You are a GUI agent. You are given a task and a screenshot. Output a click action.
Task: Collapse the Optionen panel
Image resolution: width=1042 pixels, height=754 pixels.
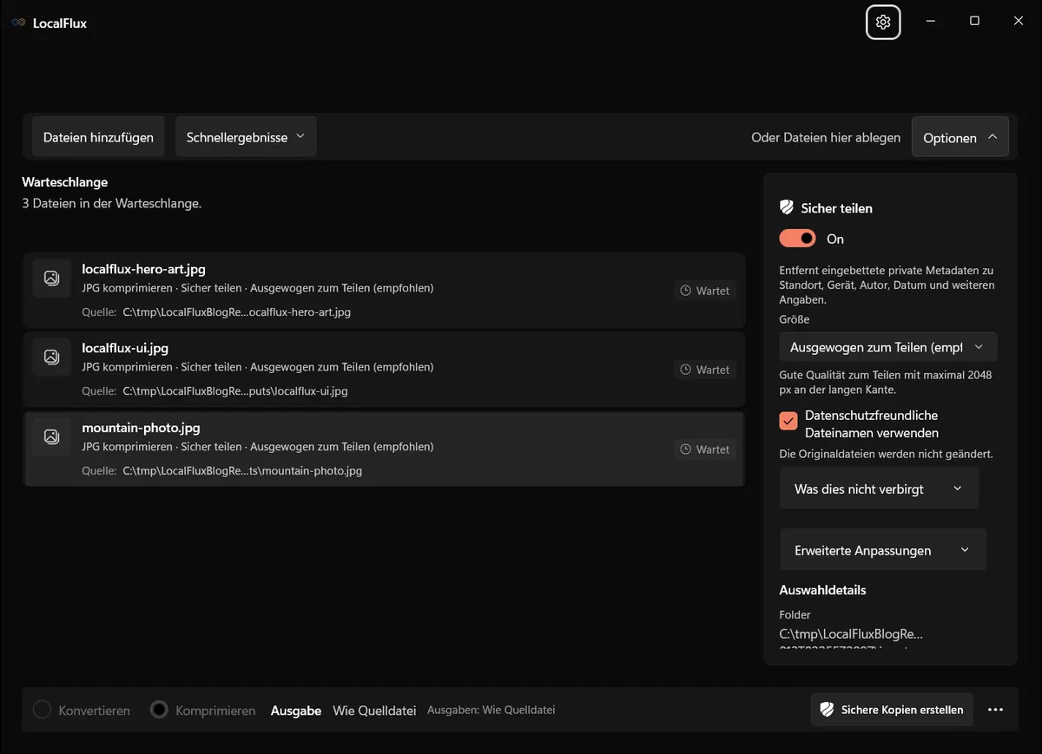pyautogui.click(x=960, y=137)
